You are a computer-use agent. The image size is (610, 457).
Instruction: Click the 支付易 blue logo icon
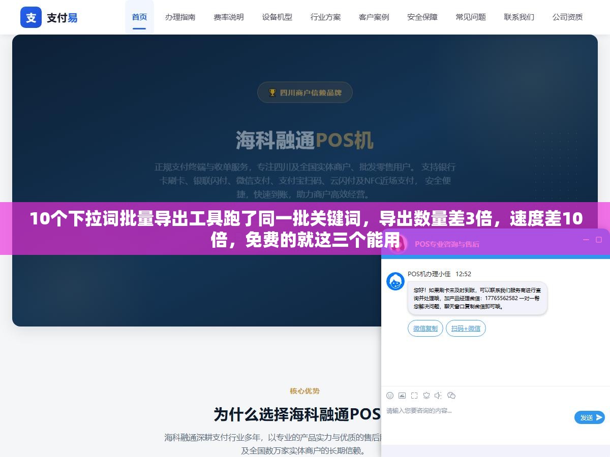coord(31,17)
